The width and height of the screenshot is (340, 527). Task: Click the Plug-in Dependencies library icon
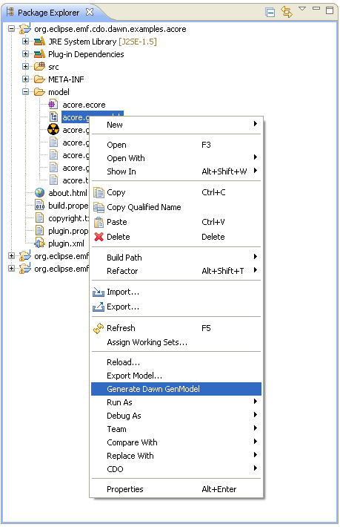(39, 53)
